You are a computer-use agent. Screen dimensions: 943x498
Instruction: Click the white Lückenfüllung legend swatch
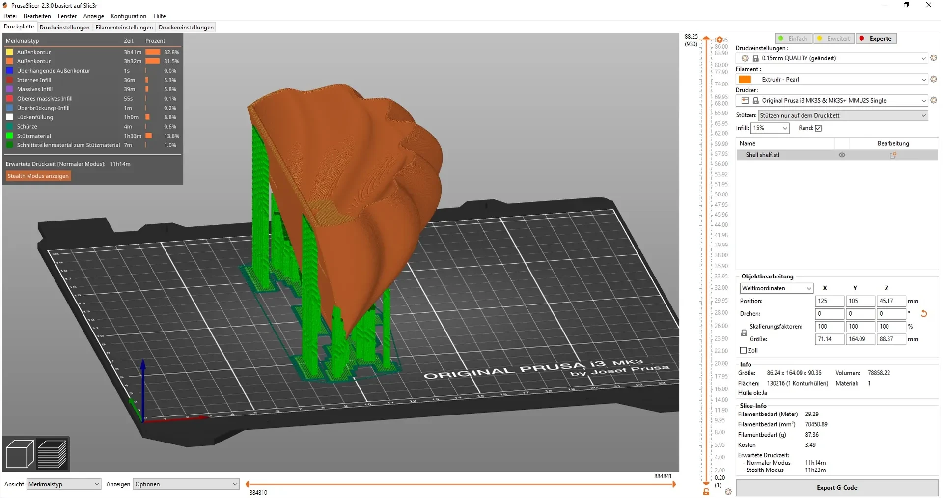tap(9, 117)
